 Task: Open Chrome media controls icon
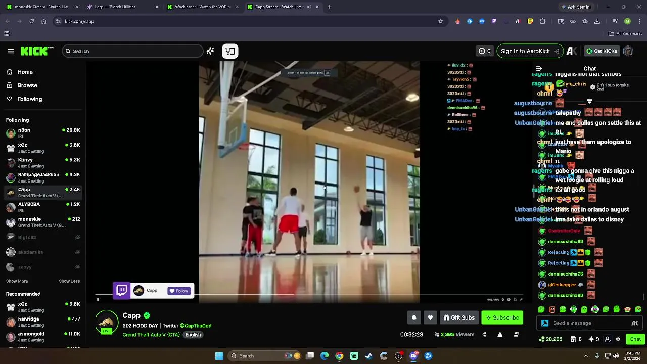click(615, 21)
